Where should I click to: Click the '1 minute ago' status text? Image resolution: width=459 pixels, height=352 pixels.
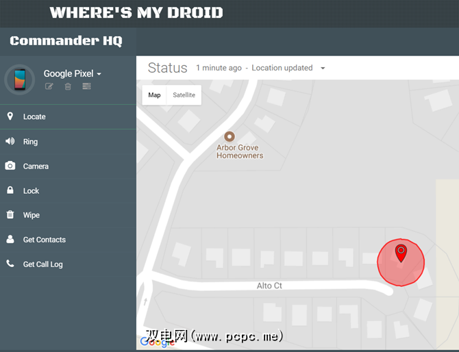(219, 68)
